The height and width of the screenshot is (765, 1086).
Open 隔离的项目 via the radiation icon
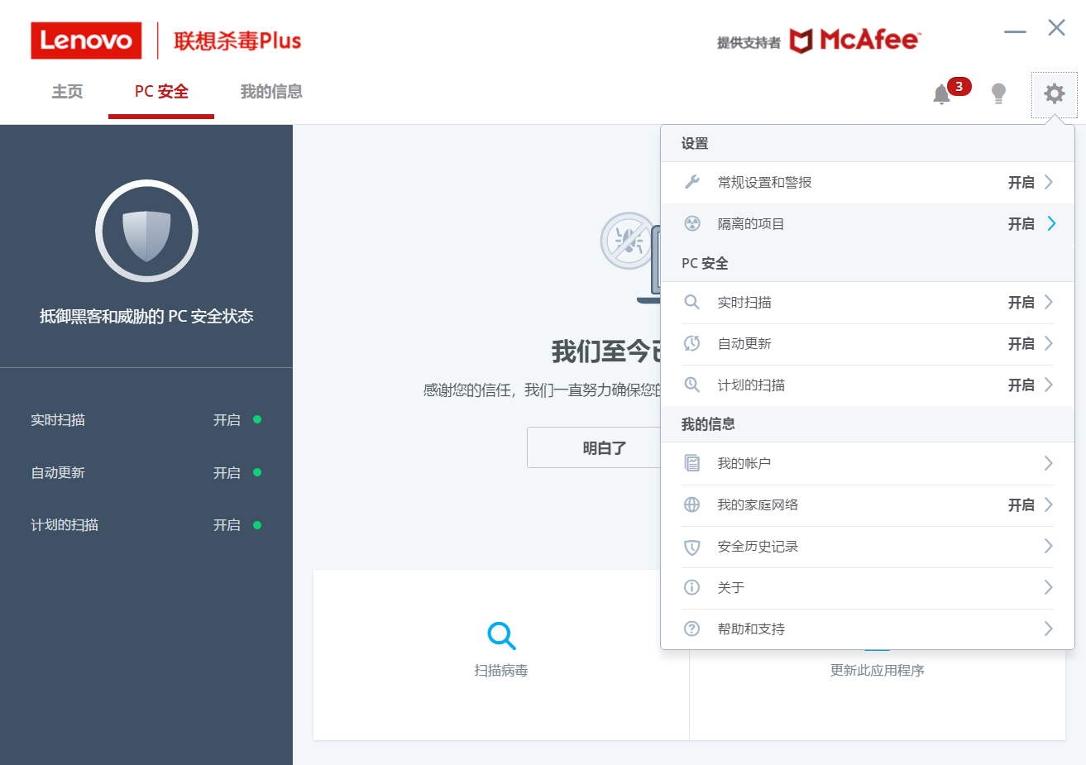[x=691, y=223]
